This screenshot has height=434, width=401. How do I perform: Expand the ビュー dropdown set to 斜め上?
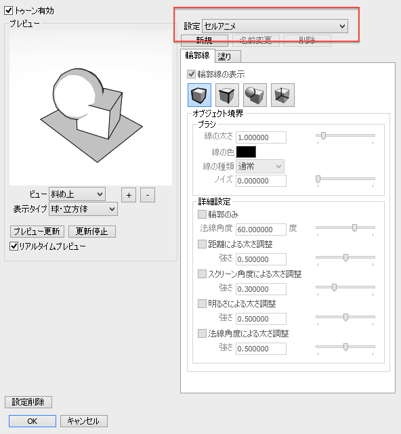pos(77,194)
